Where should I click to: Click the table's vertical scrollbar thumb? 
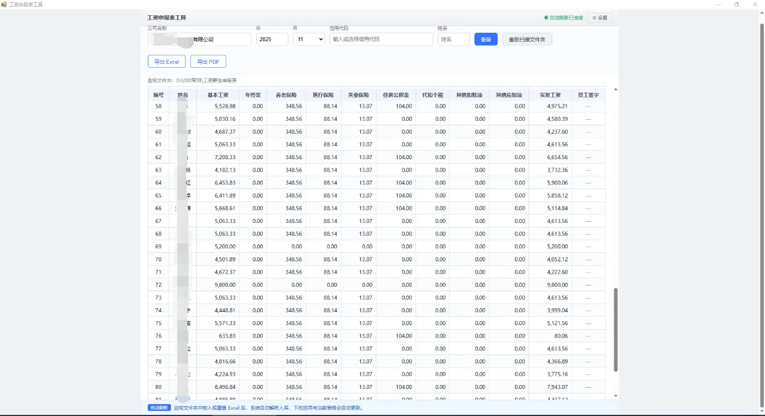(x=615, y=330)
